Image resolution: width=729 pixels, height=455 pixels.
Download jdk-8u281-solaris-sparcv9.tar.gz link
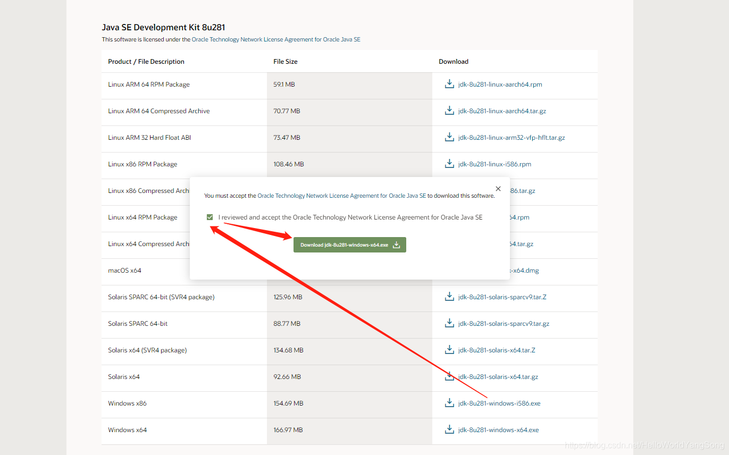[x=504, y=324]
